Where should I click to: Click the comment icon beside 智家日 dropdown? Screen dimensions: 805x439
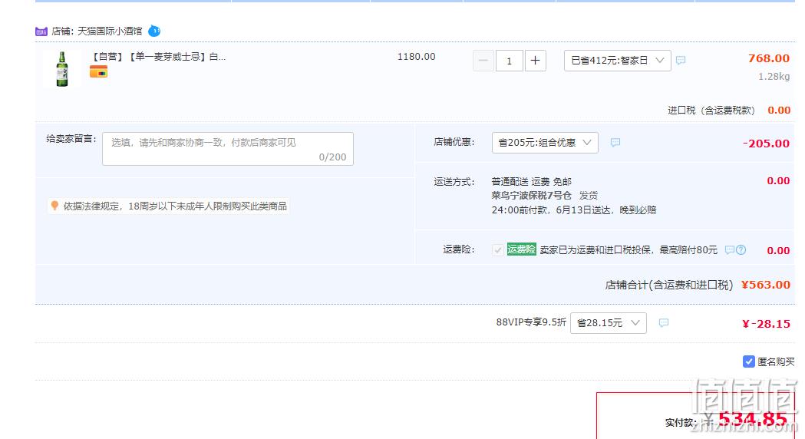pos(681,61)
